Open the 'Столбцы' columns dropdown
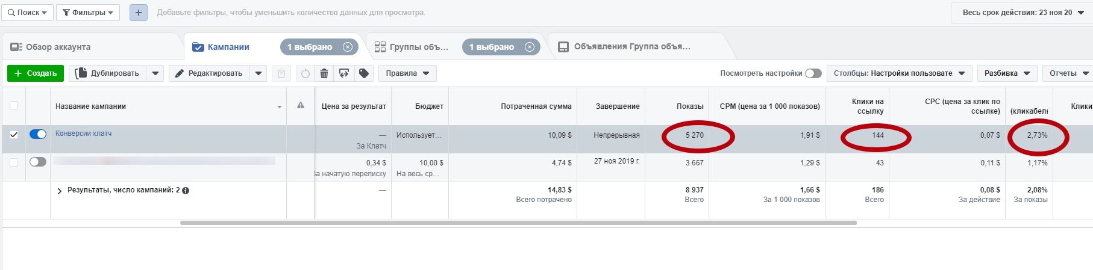The width and height of the screenshot is (1093, 270). pyautogui.click(x=899, y=73)
